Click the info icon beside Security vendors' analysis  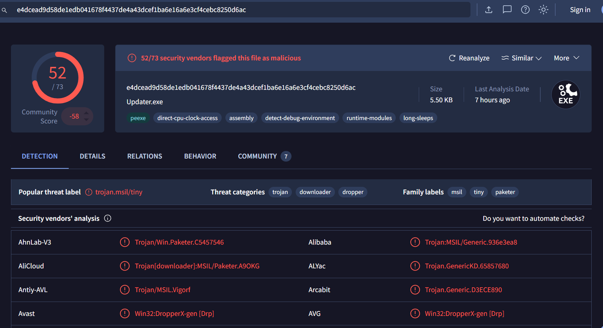click(108, 219)
